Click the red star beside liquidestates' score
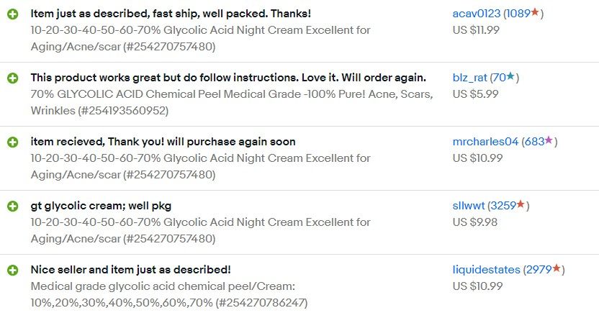The image size is (599, 318). (557, 269)
